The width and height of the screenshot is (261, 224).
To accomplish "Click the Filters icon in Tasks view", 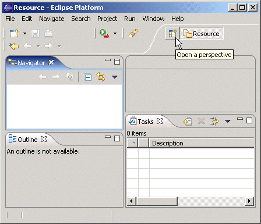I will 214,122.
